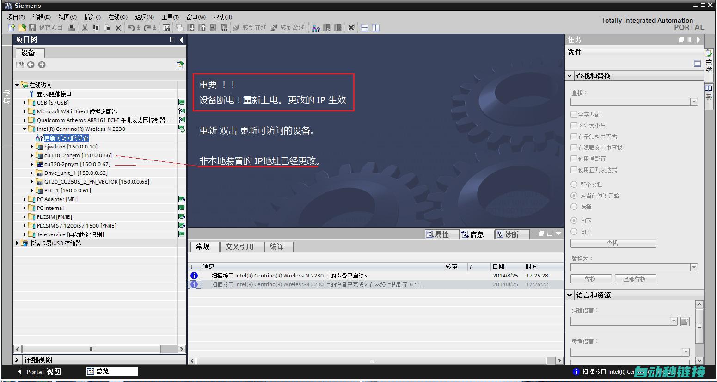Click the Print icon in toolbar

[x=72, y=28]
